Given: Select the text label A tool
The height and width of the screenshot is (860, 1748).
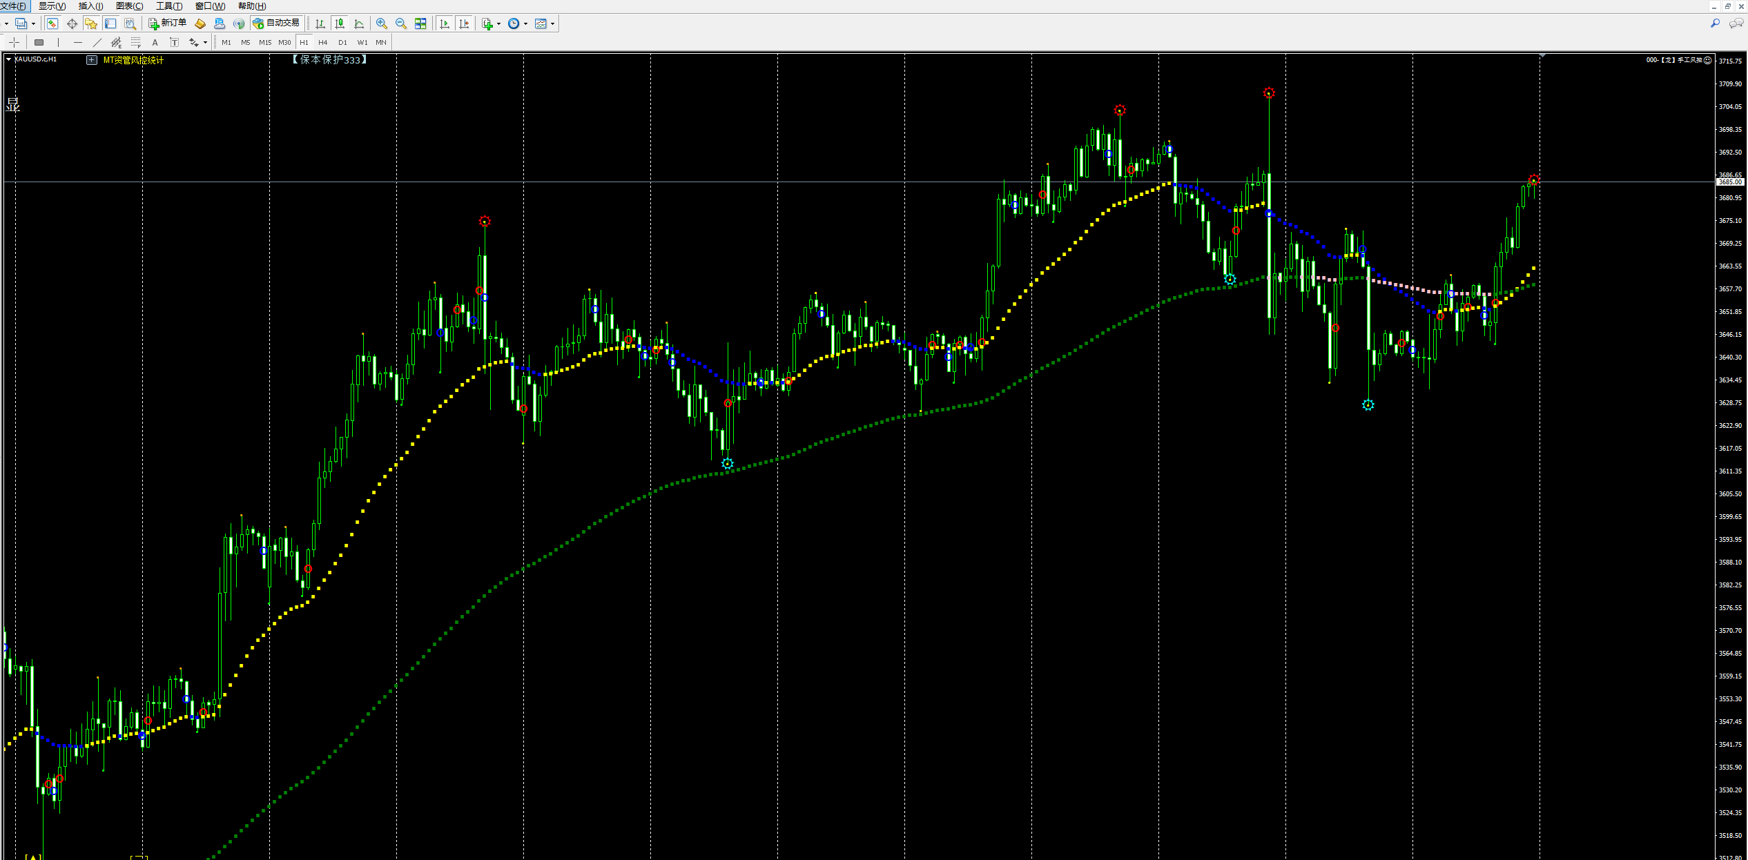Looking at the screenshot, I should [x=155, y=43].
